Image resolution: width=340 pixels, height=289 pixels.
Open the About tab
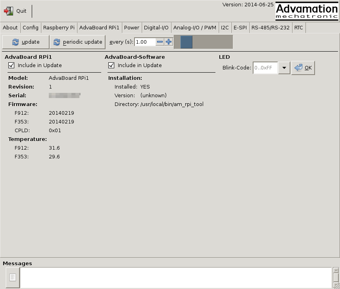pos(10,28)
